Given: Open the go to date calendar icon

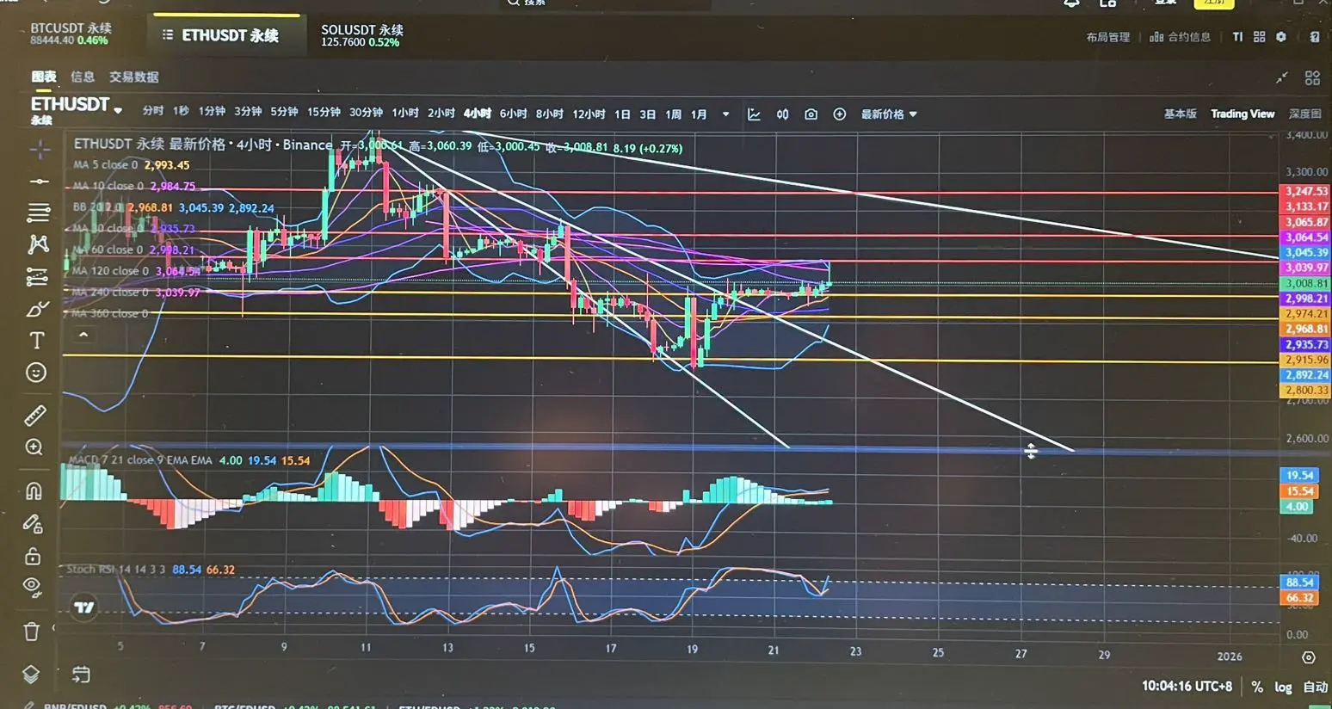Looking at the screenshot, I should (81, 675).
